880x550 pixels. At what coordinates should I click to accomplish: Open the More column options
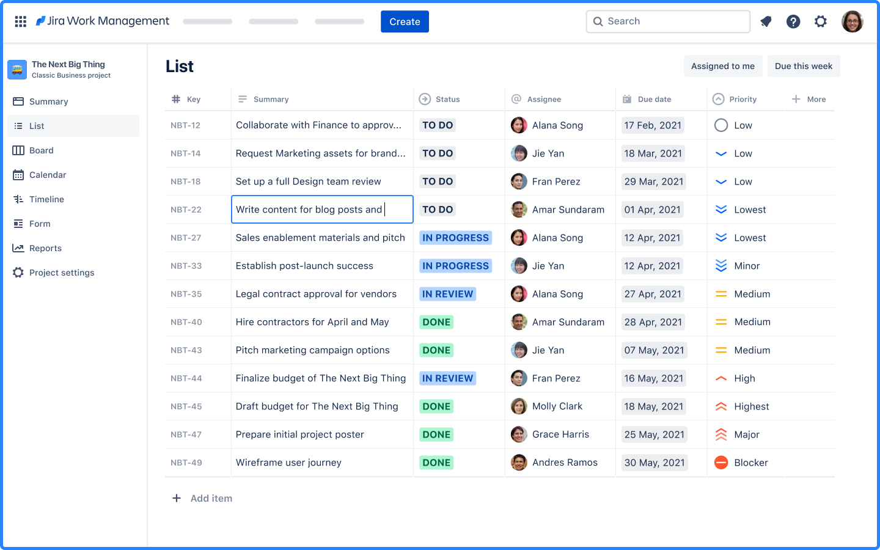(809, 99)
